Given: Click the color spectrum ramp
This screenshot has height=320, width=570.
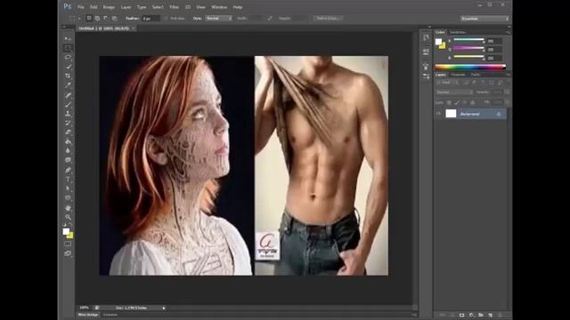Looking at the screenshot, I should [470, 67].
